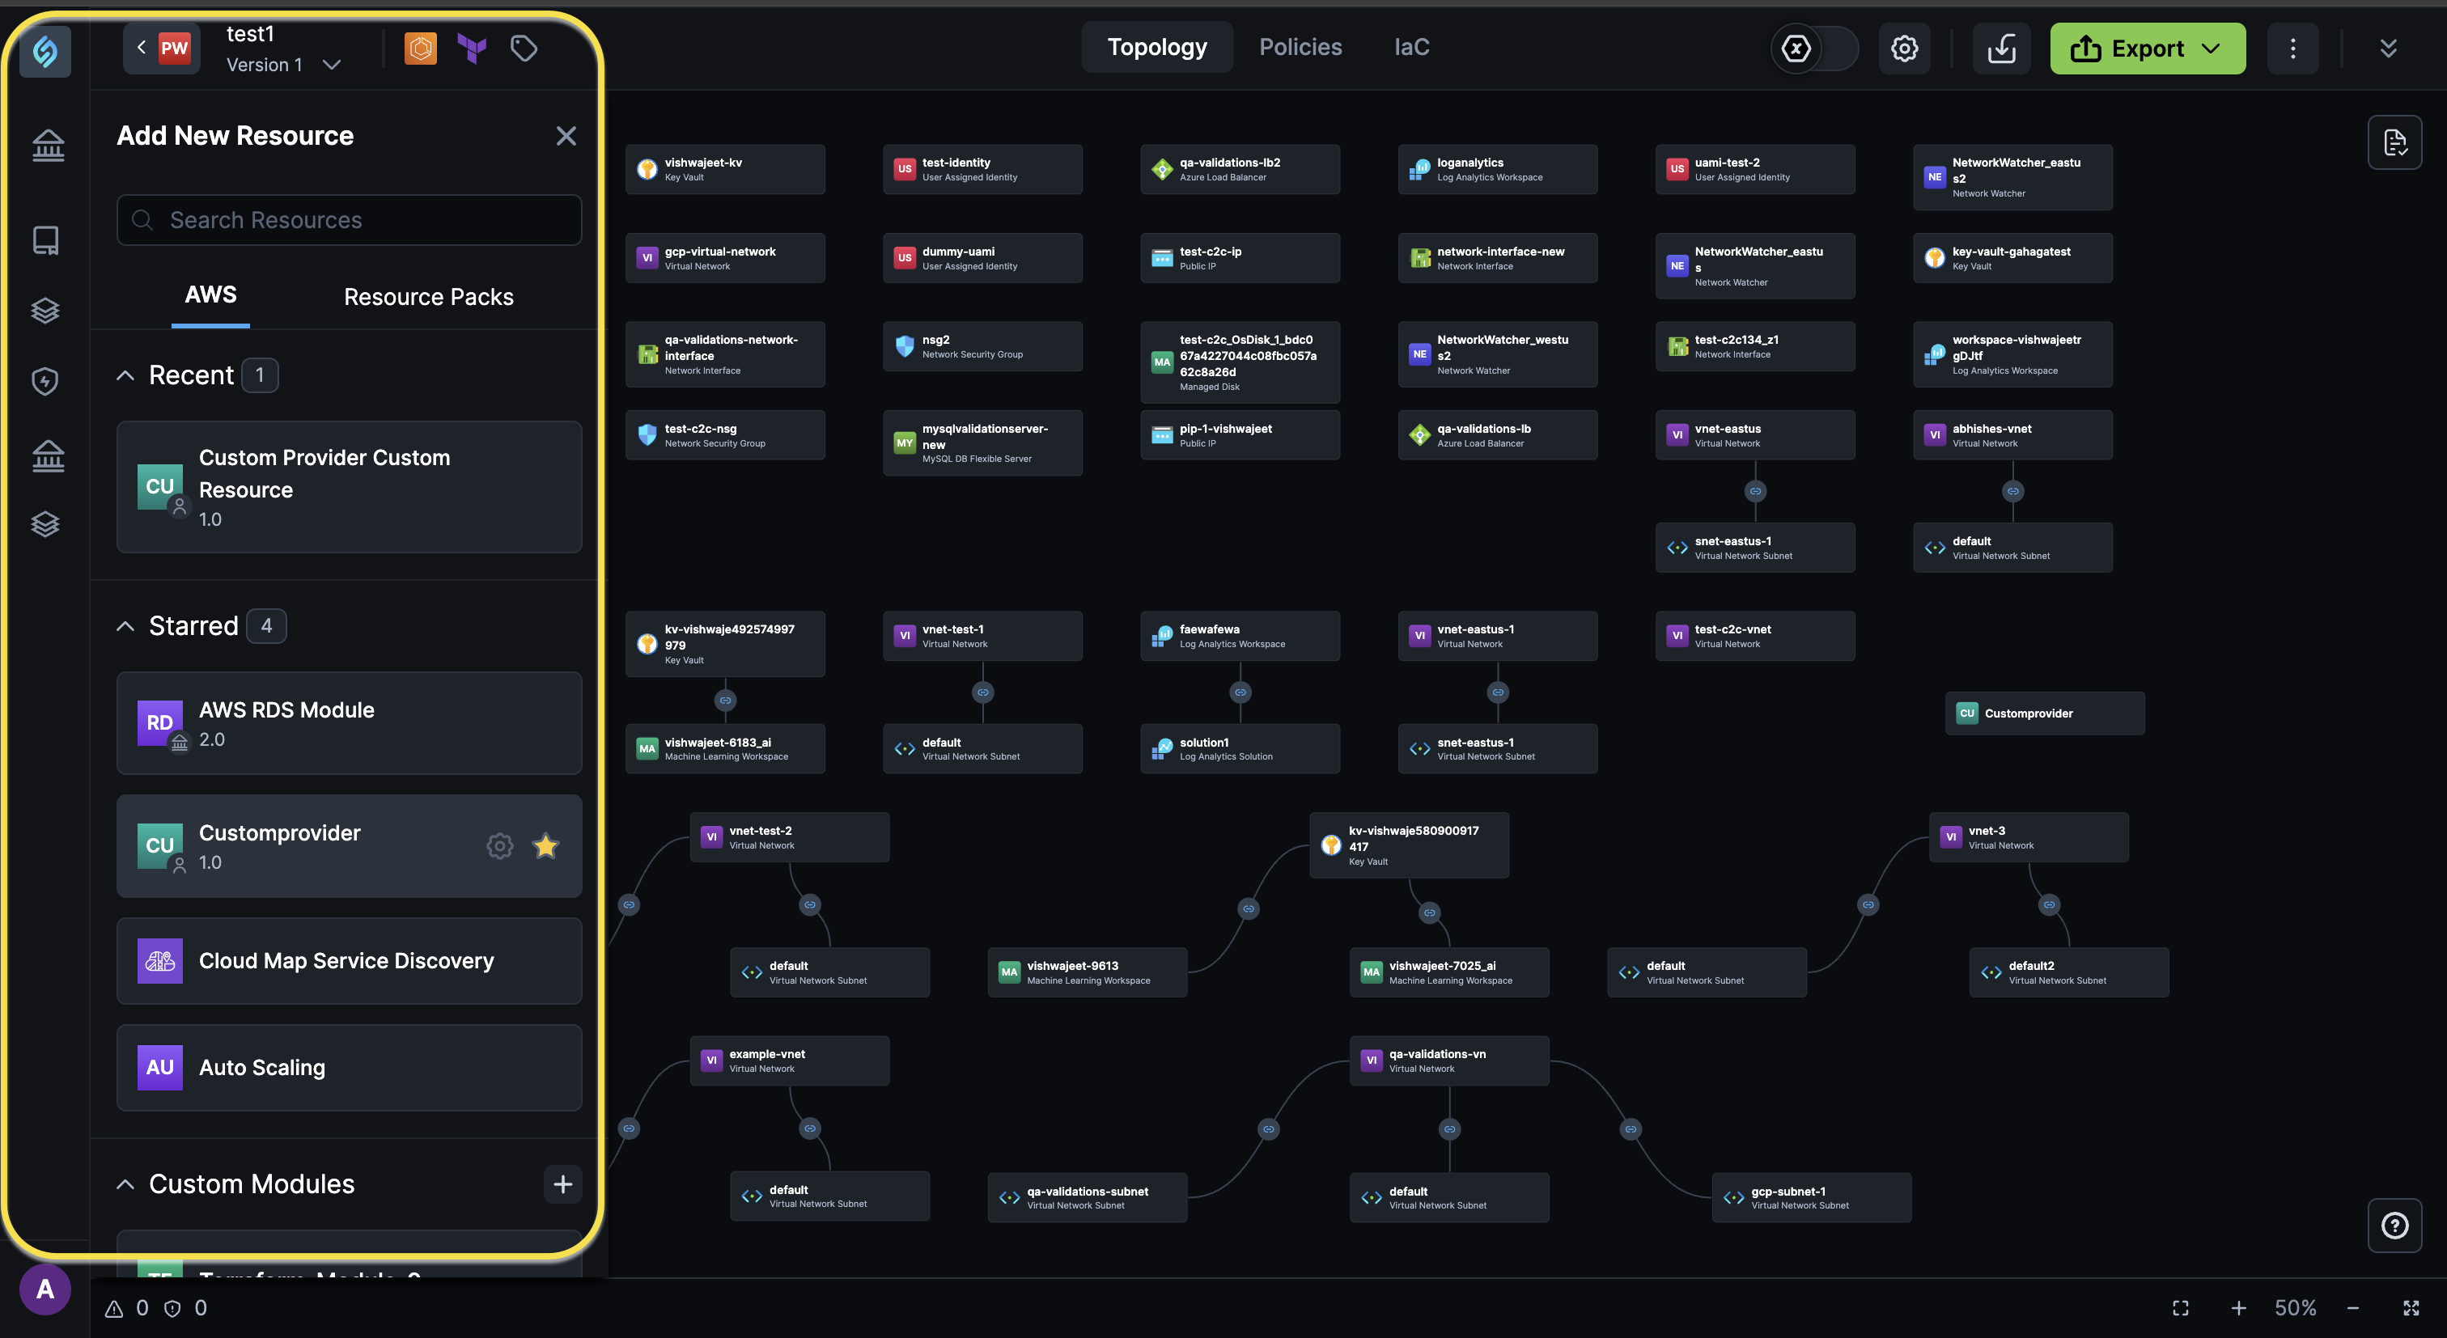Click the download import icon
2447x1338 pixels.
[x=2001, y=49]
